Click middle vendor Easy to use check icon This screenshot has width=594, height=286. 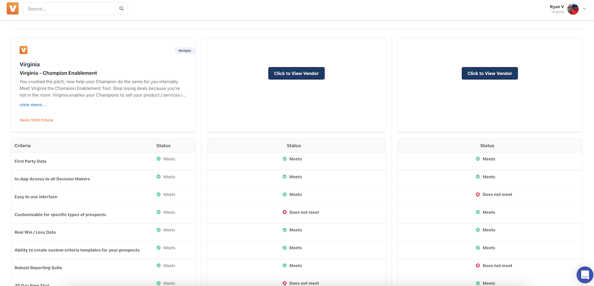coord(284,194)
